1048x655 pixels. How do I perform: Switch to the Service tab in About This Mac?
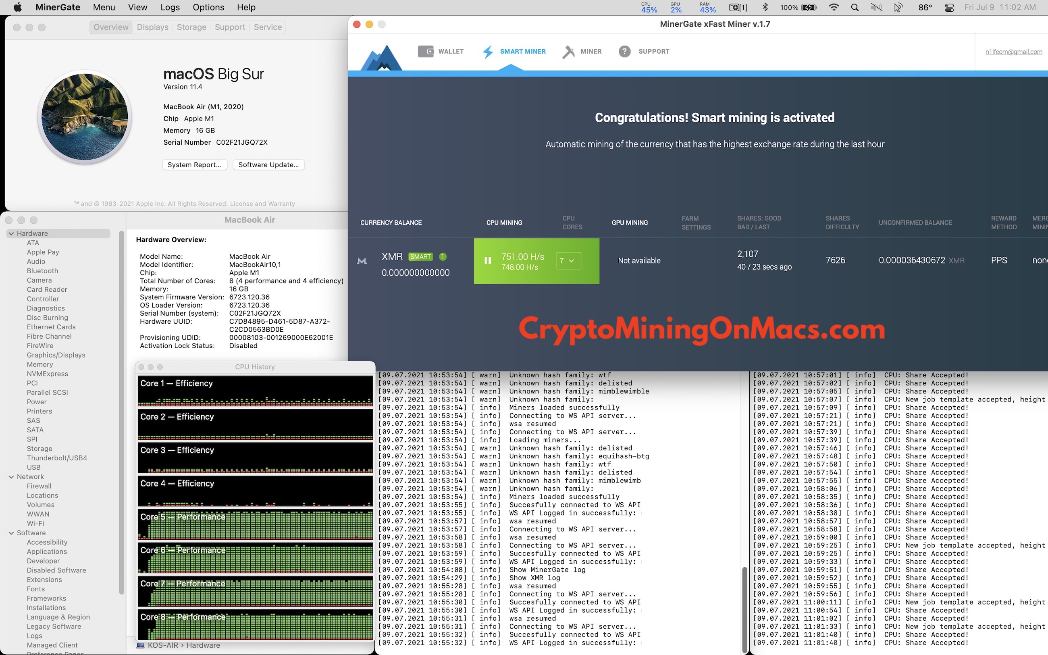[268, 27]
